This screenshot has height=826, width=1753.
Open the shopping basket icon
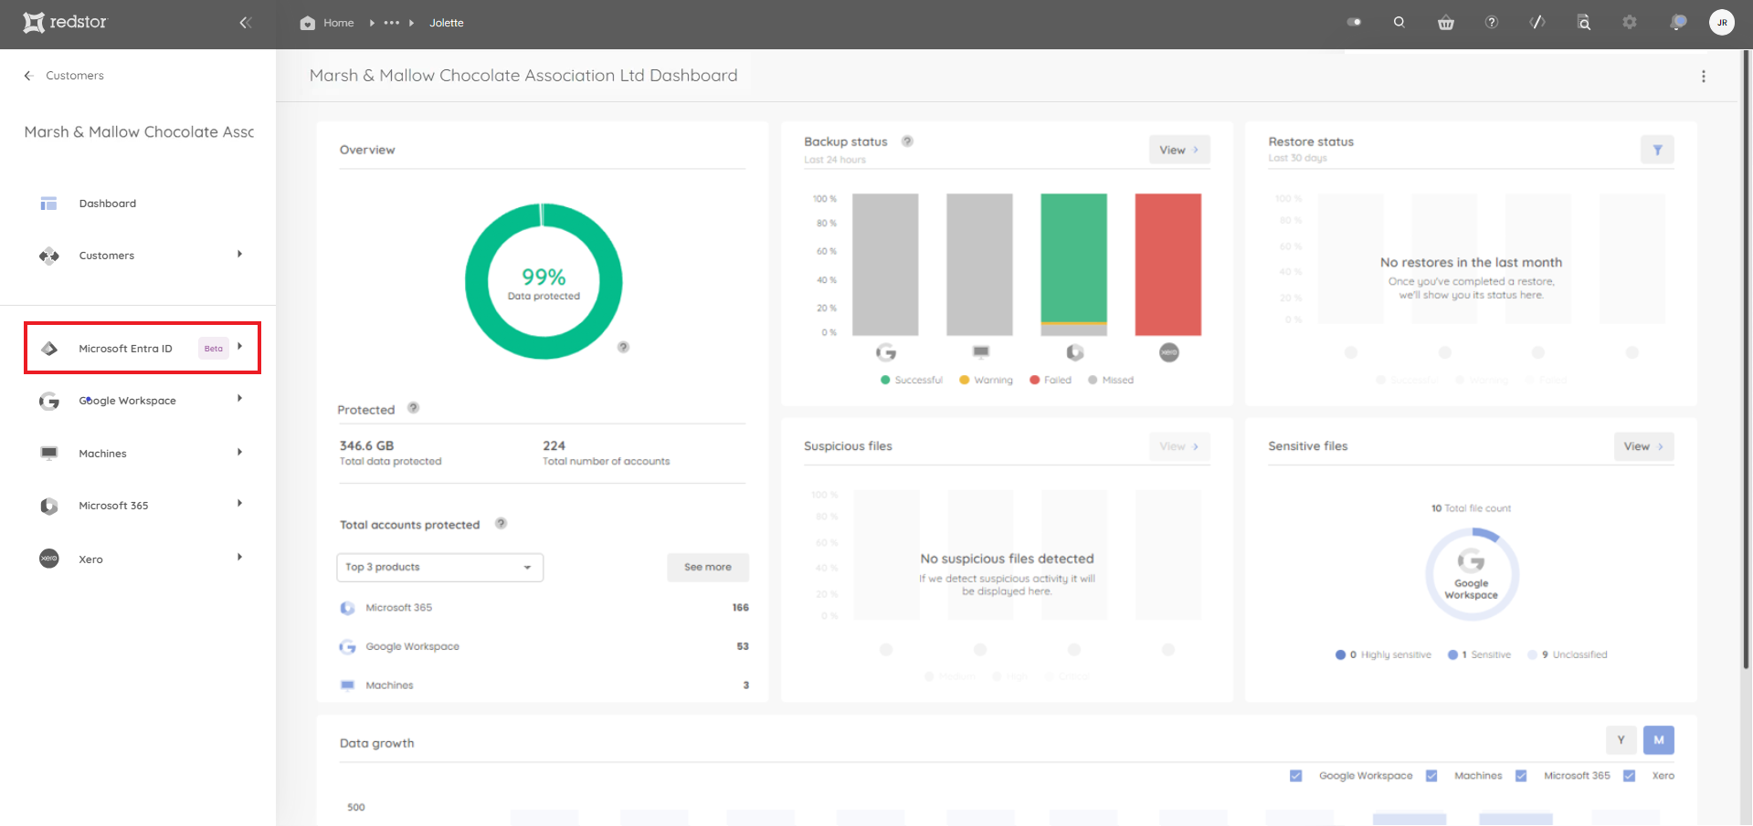click(1445, 23)
